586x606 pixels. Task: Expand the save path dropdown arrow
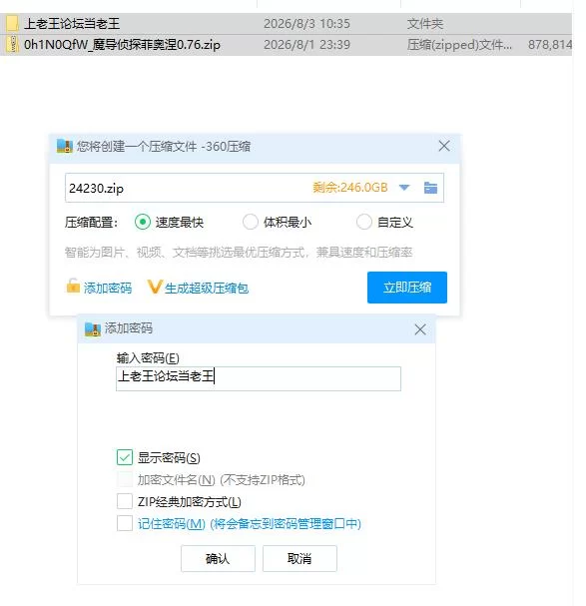404,188
